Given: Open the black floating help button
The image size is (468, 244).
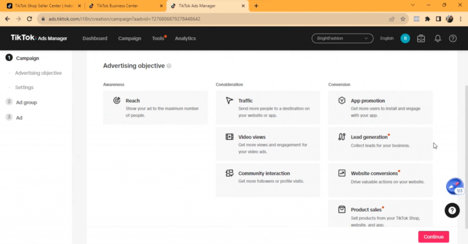Looking at the screenshot, I should (x=452, y=210).
